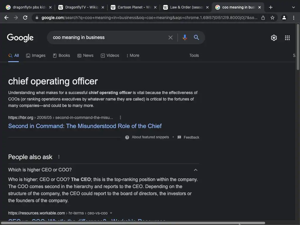
Task: Close the Cartoon Planet tab
Action: pyautogui.click(x=155, y=7)
